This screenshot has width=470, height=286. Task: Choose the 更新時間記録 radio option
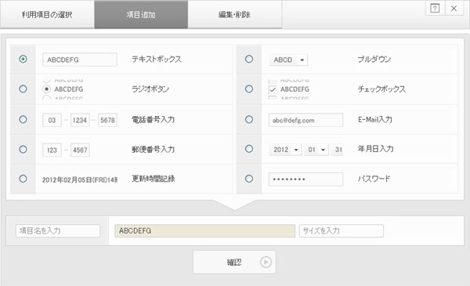click(x=23, y=179)
